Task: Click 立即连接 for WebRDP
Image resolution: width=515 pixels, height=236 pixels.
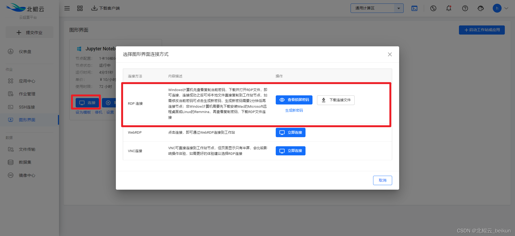Action: coord(290,132)
